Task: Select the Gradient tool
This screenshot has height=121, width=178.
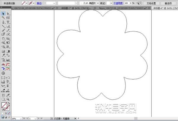Action: pyautogui.click(x=8, y=51)
